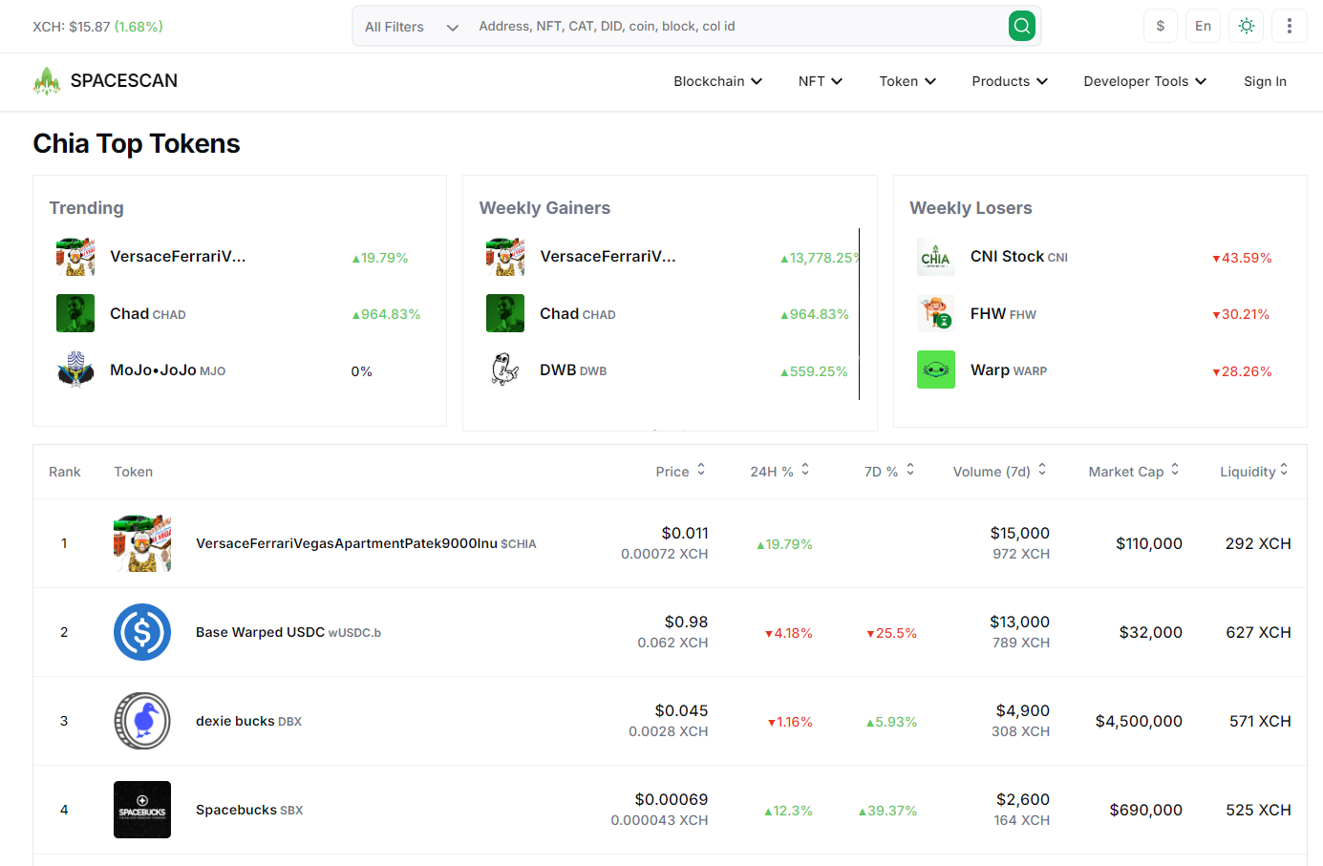The image size is (1323, 866).
Task: Sort table by Liquidity column
Action: pyautogui.click(x=1254, y=471)
